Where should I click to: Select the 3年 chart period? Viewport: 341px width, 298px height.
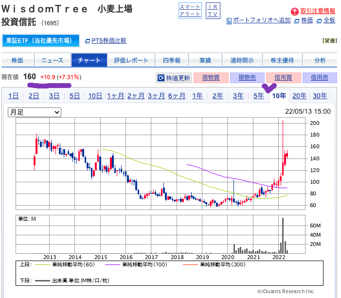238,96
